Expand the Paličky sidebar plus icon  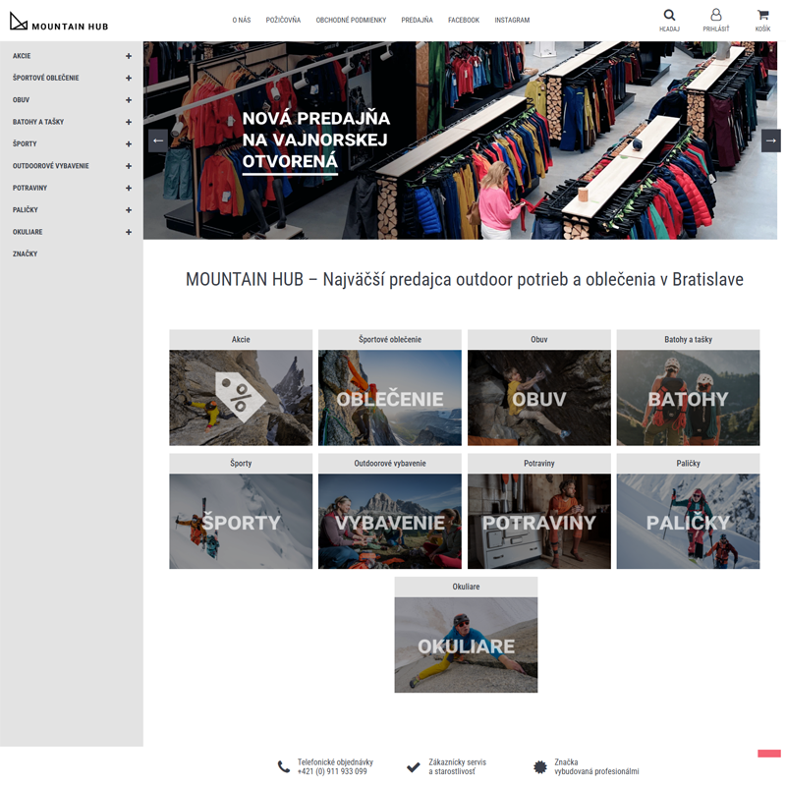(129, 210)
